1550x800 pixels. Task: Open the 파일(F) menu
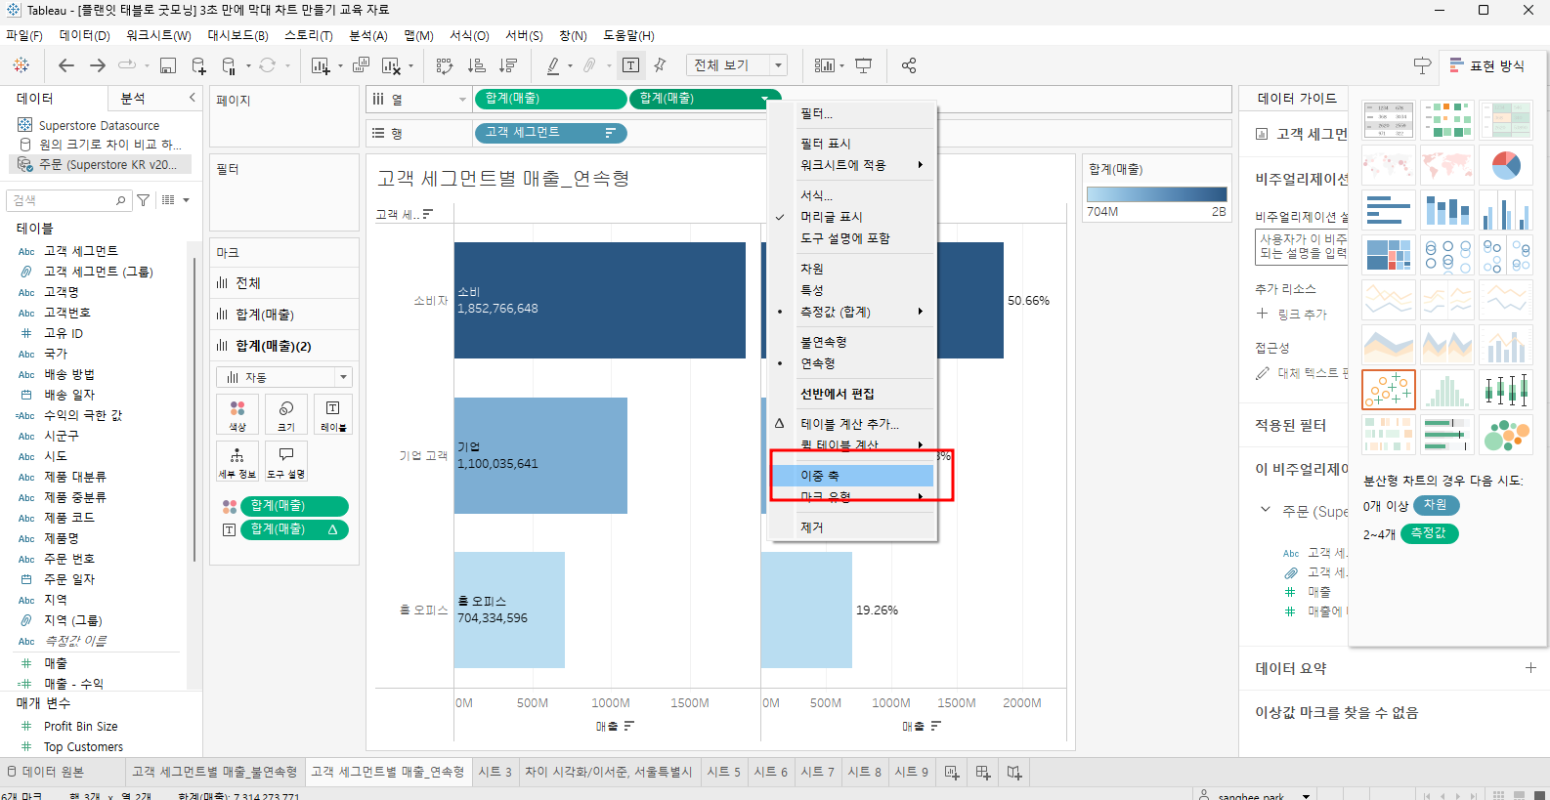pyautogui.click(x=24, y=35)
